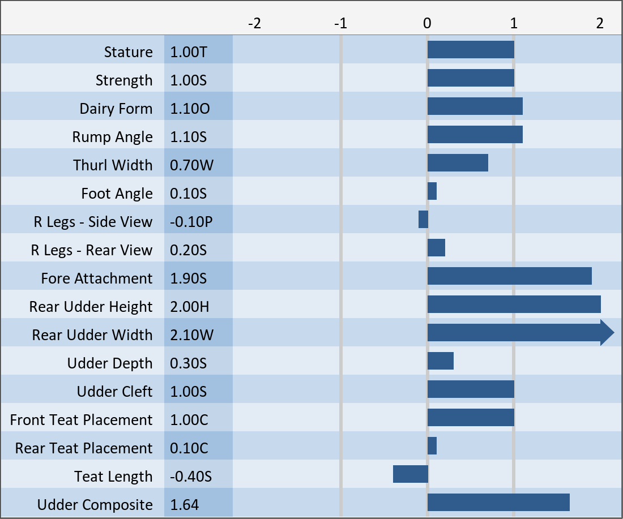Viewport: 623px width, 519px height.
Task: Click the Stature trait label
Action: coord(128,52)
